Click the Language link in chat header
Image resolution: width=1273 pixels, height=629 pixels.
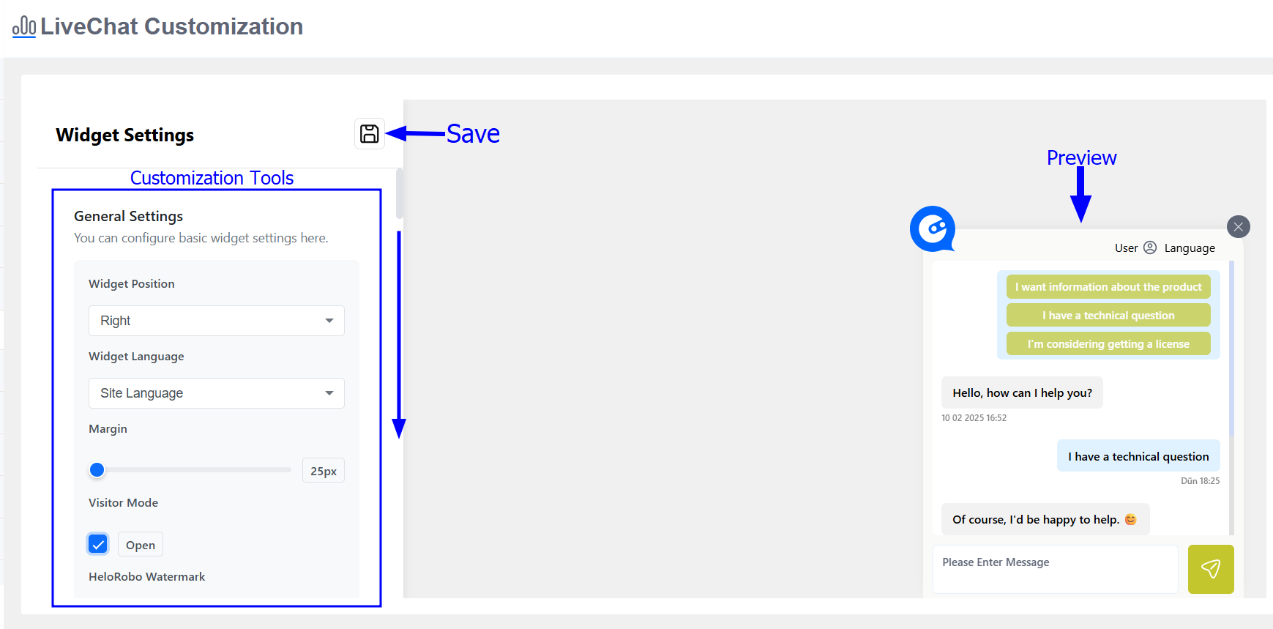click(x=1190, y=248)
